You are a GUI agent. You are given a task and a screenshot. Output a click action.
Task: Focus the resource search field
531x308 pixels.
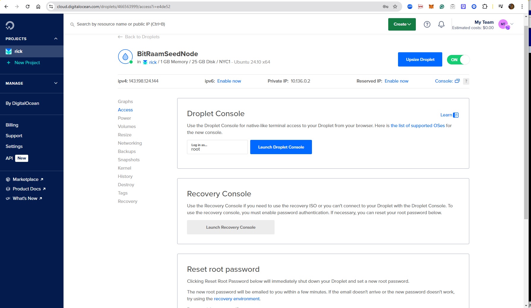121,24
